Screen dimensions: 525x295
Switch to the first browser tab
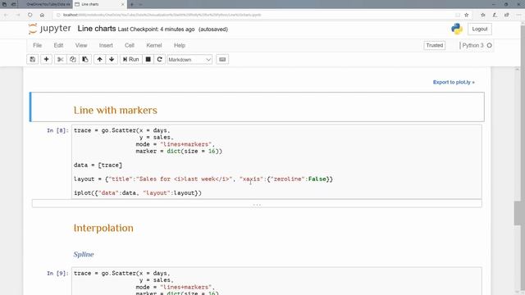tap(48, 4)
